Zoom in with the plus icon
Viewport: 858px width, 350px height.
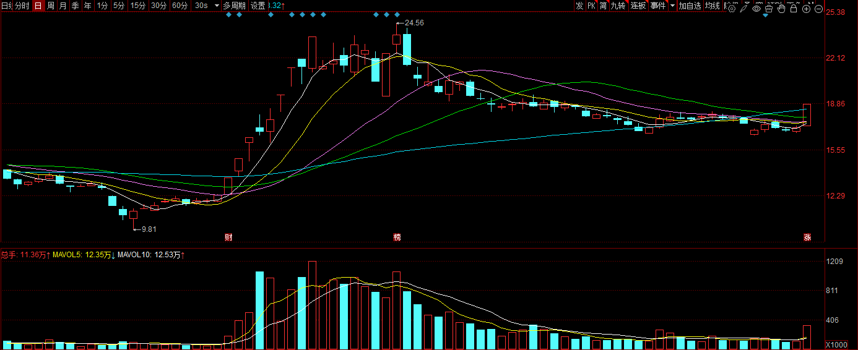tap(806, 9)
